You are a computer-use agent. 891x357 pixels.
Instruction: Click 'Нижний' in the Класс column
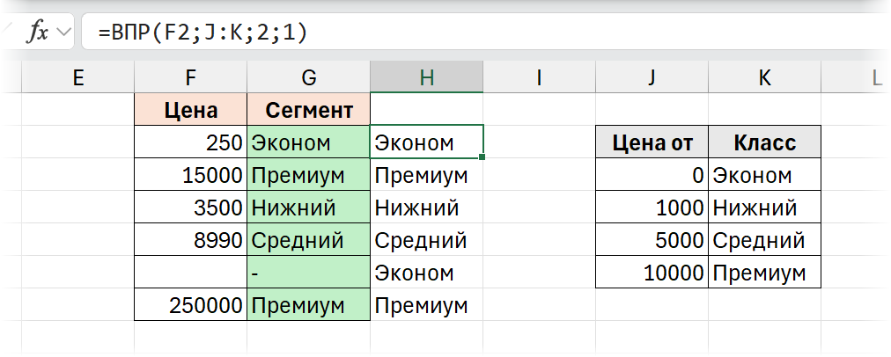pyautogui.click(x=764, y=208)
